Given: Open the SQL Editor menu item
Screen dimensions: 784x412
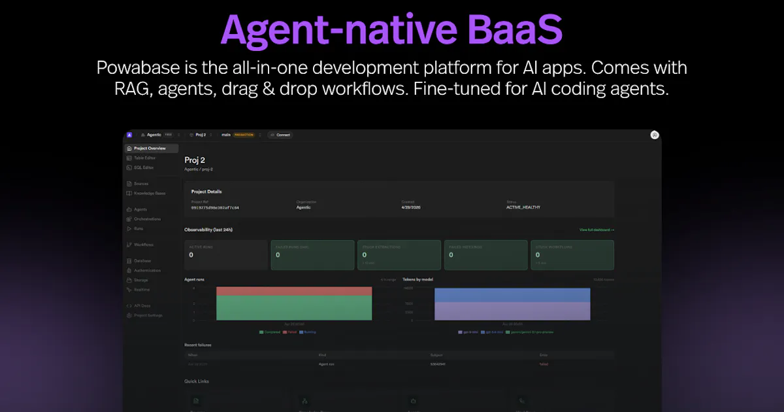Looking at the screenshot, I should (151, 167).
